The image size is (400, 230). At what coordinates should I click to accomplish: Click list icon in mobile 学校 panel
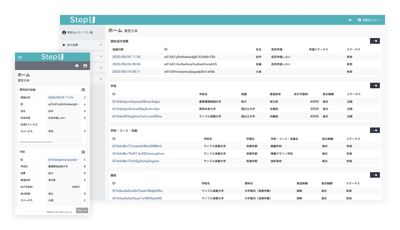[x=83, y=152]
